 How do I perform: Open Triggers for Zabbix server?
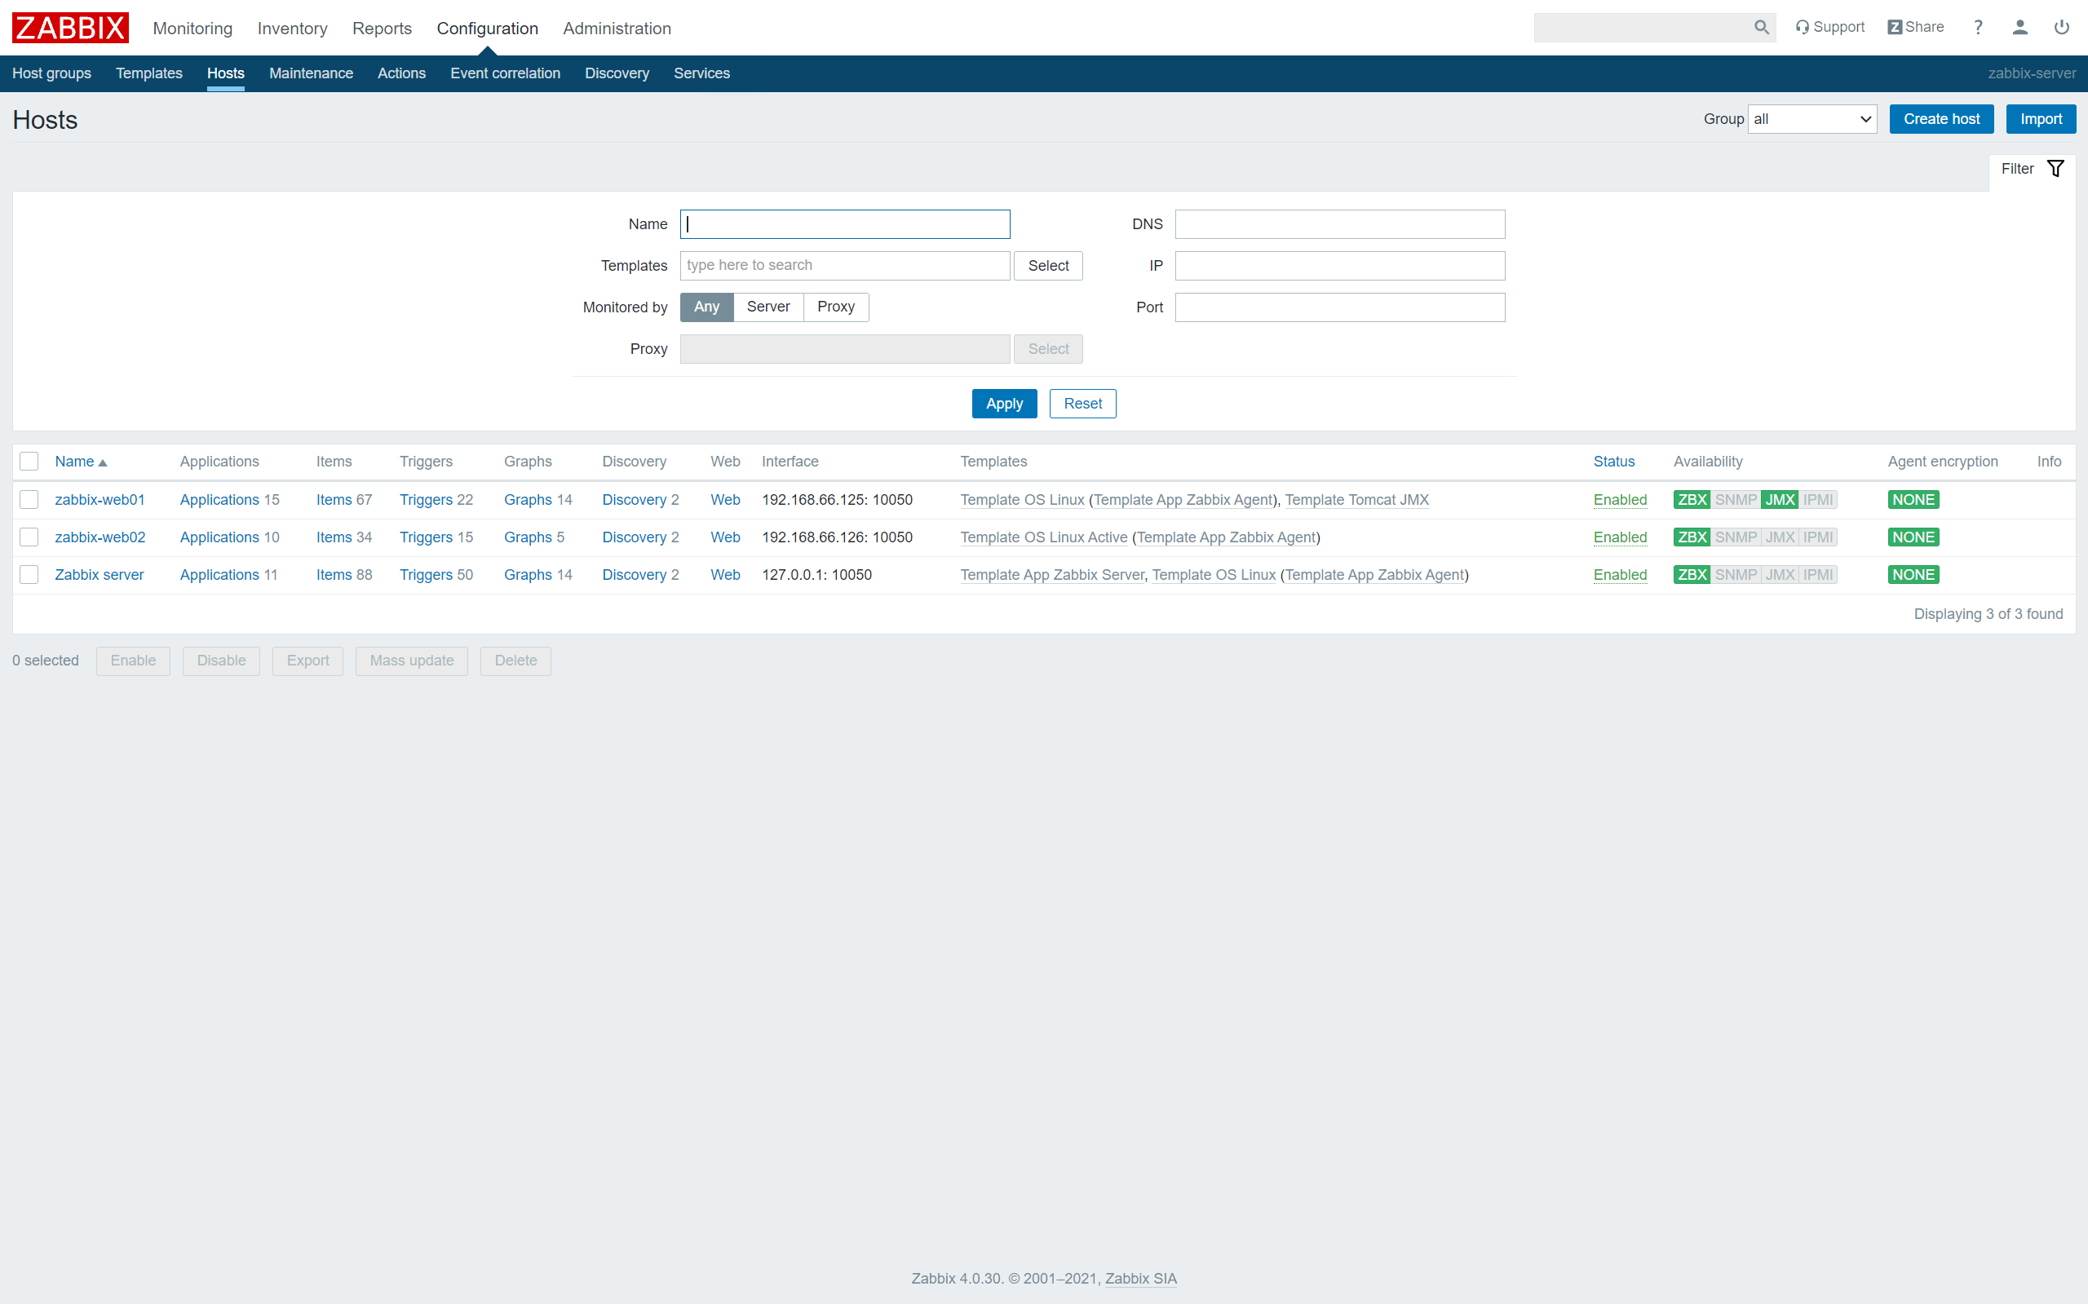(426, 574)
